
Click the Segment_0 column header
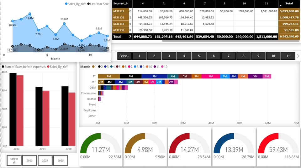pyautogui.click(x=120, y=3)
